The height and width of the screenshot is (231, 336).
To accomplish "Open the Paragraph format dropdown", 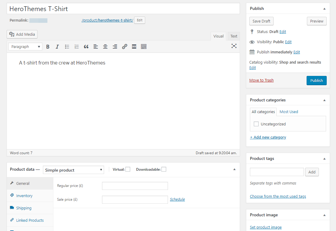I will [x=25, y=46].
